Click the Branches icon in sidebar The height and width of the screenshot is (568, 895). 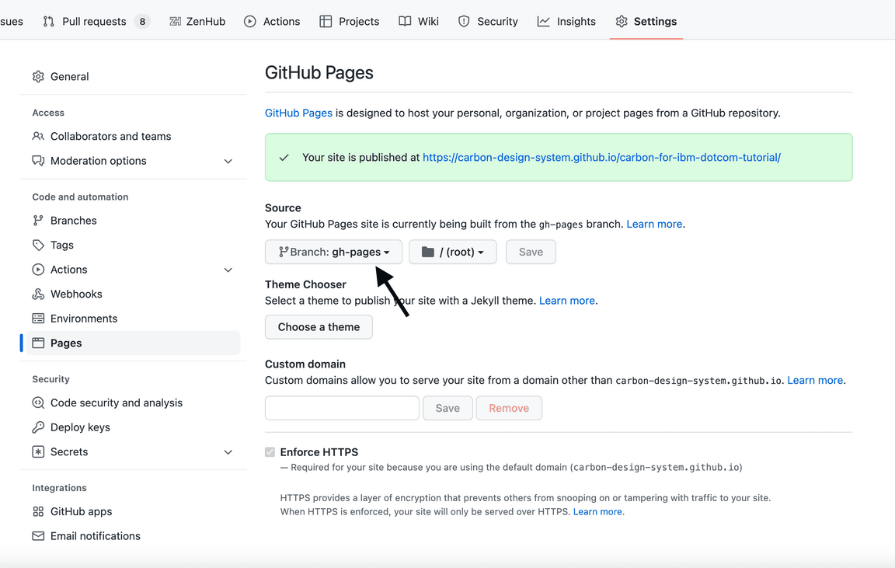coord(38,221)
